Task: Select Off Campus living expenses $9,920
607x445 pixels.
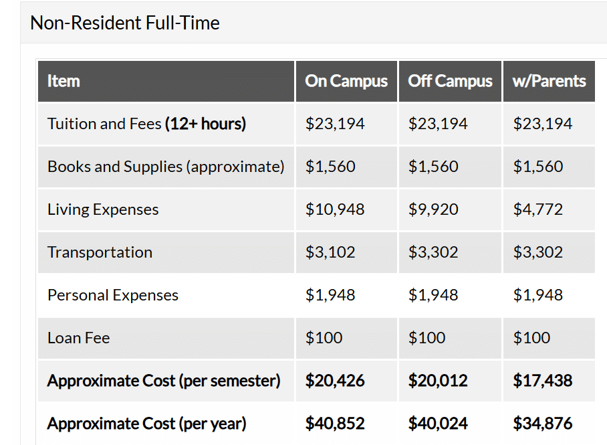Action: click(433, 209)
